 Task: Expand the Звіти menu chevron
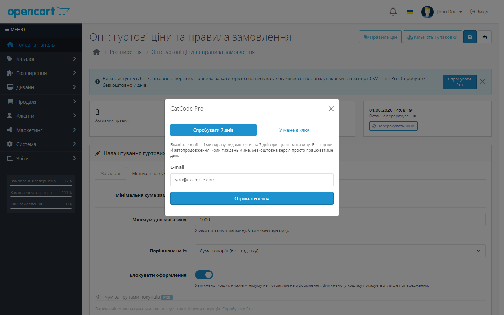point(75,158)
